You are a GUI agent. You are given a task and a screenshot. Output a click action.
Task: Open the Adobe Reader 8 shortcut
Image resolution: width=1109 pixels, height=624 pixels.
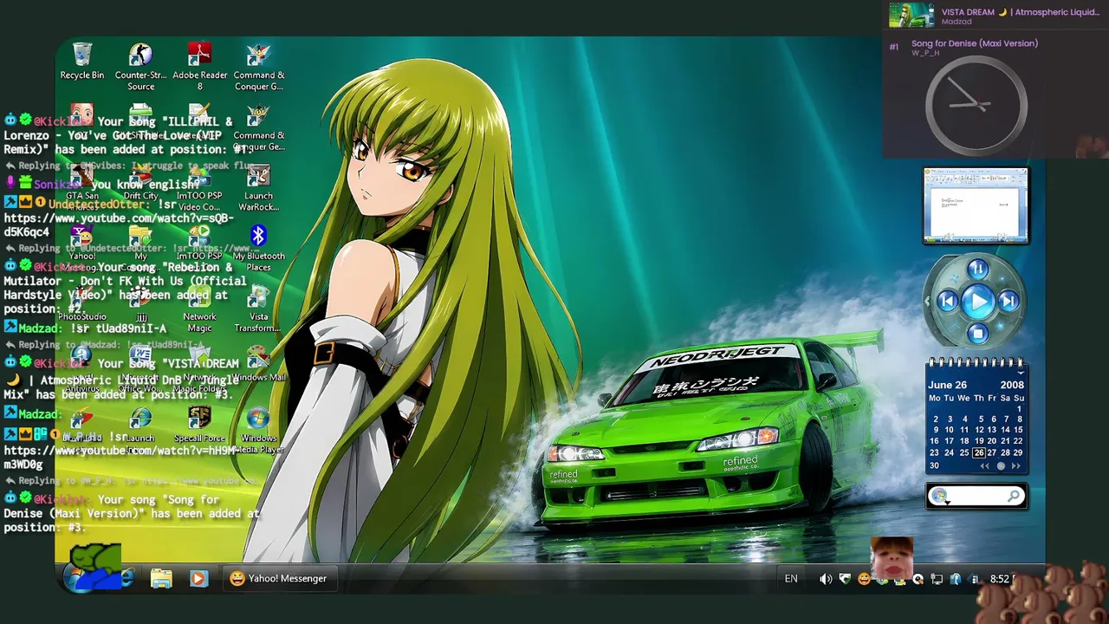point(199,66)
